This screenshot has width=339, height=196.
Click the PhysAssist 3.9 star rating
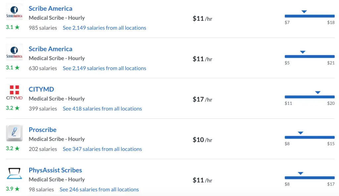(x=13, y=189)
